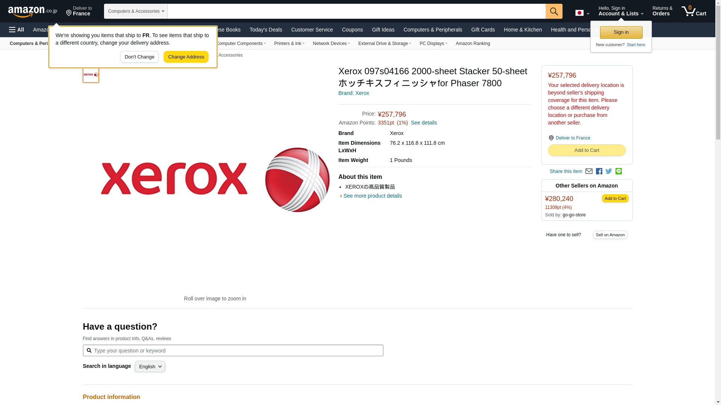This screenshot has width=721, height=405.
Task: Open the Amazon.co.jp home logo
Action: click(x=32, y=11)
